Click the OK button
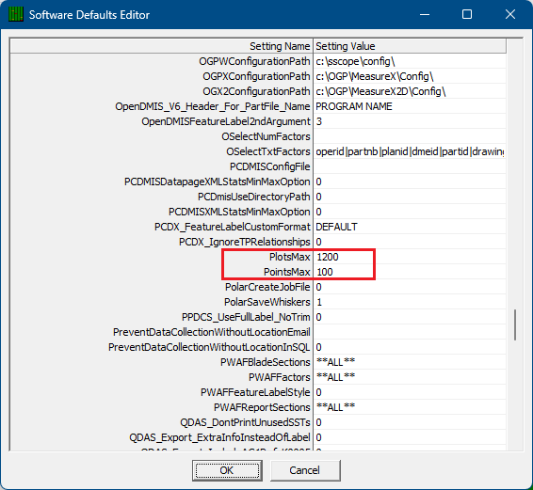This screenshot has height=490, width=533. [x=227, y=470]
